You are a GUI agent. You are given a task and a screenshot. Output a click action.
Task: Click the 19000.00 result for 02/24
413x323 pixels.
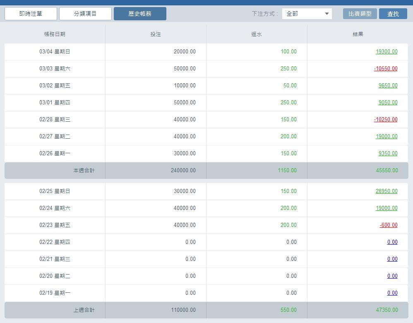386,208
